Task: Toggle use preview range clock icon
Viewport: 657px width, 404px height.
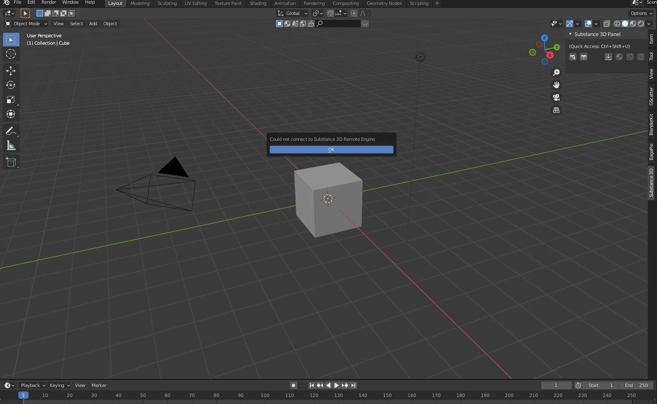Action: click(578, 385)
